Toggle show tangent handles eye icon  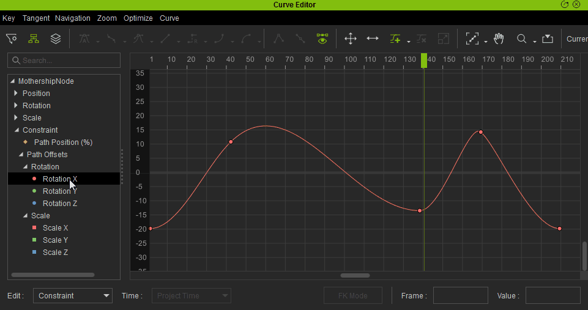click(322, 39)
